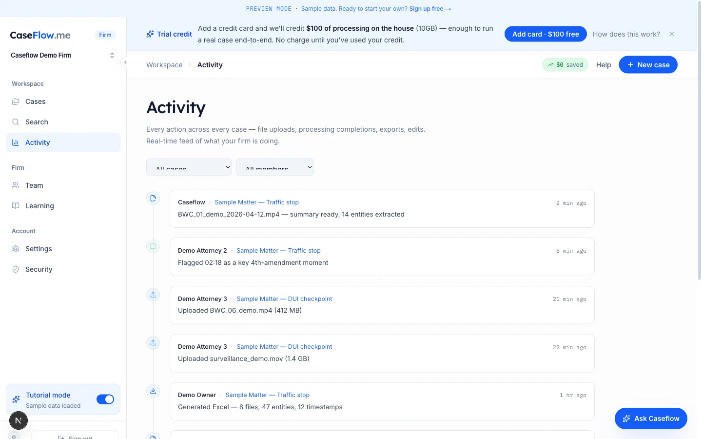Open How does this work? link
The height and width of the screenshot is (439, 702).
626,34
